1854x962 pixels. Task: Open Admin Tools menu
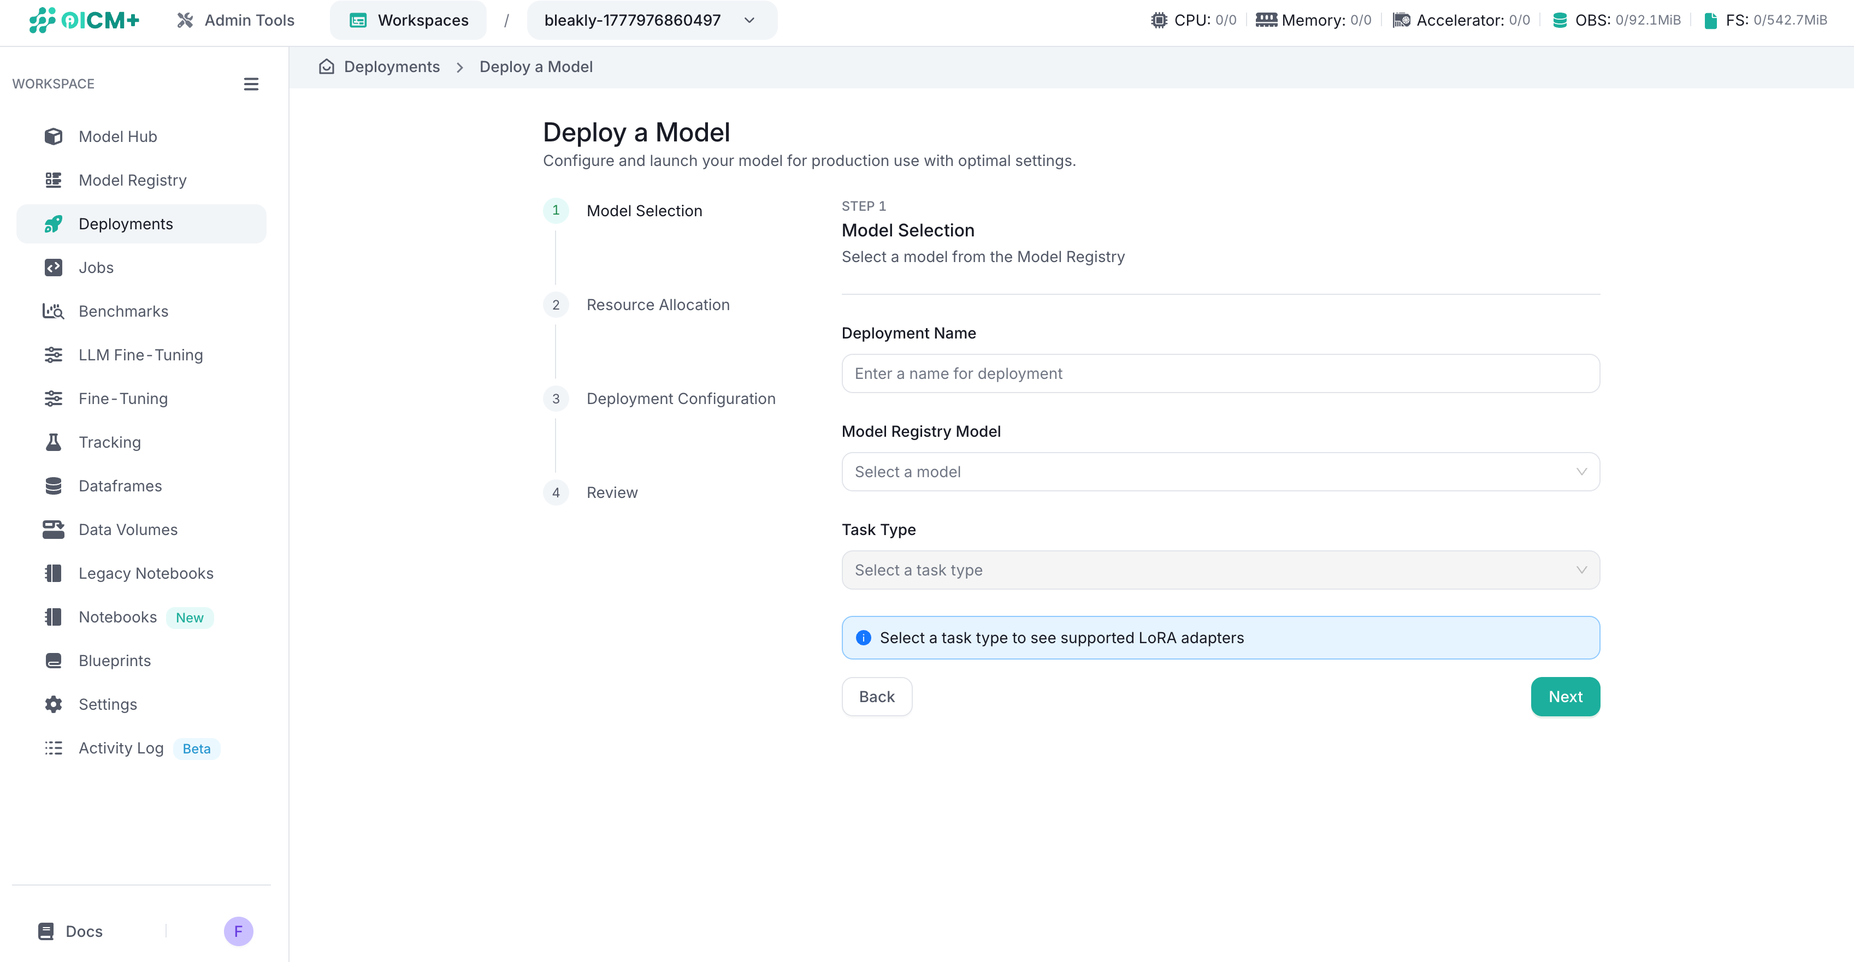click(235, 20)
